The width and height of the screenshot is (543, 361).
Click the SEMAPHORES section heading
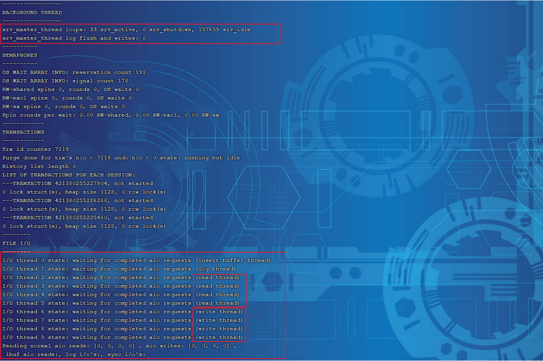pos(20,55)
